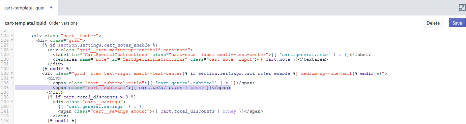
Task: Open the Older versions link
Action: pos(63,23)
